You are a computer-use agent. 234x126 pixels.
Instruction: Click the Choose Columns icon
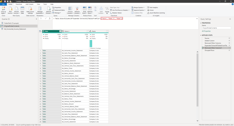click(70, 9)
